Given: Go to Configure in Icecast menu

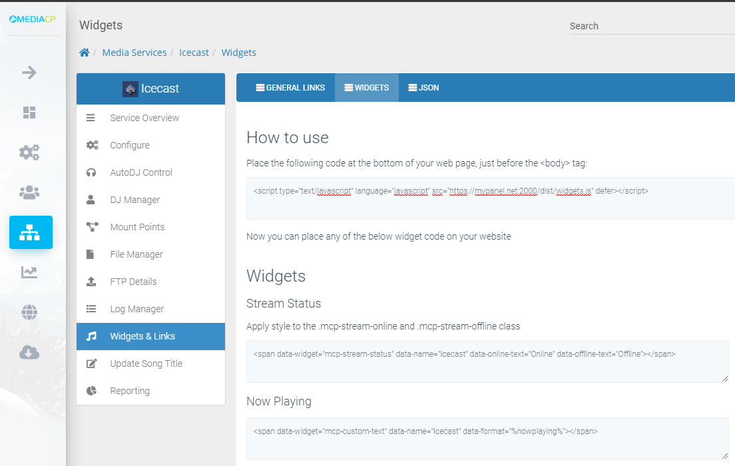Looking at the screenshot, I should (x=150, y=145).
